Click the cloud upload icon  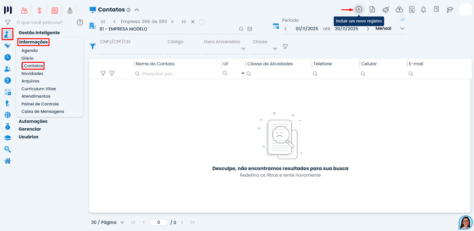pyautogui.click(x=399, y=9)
